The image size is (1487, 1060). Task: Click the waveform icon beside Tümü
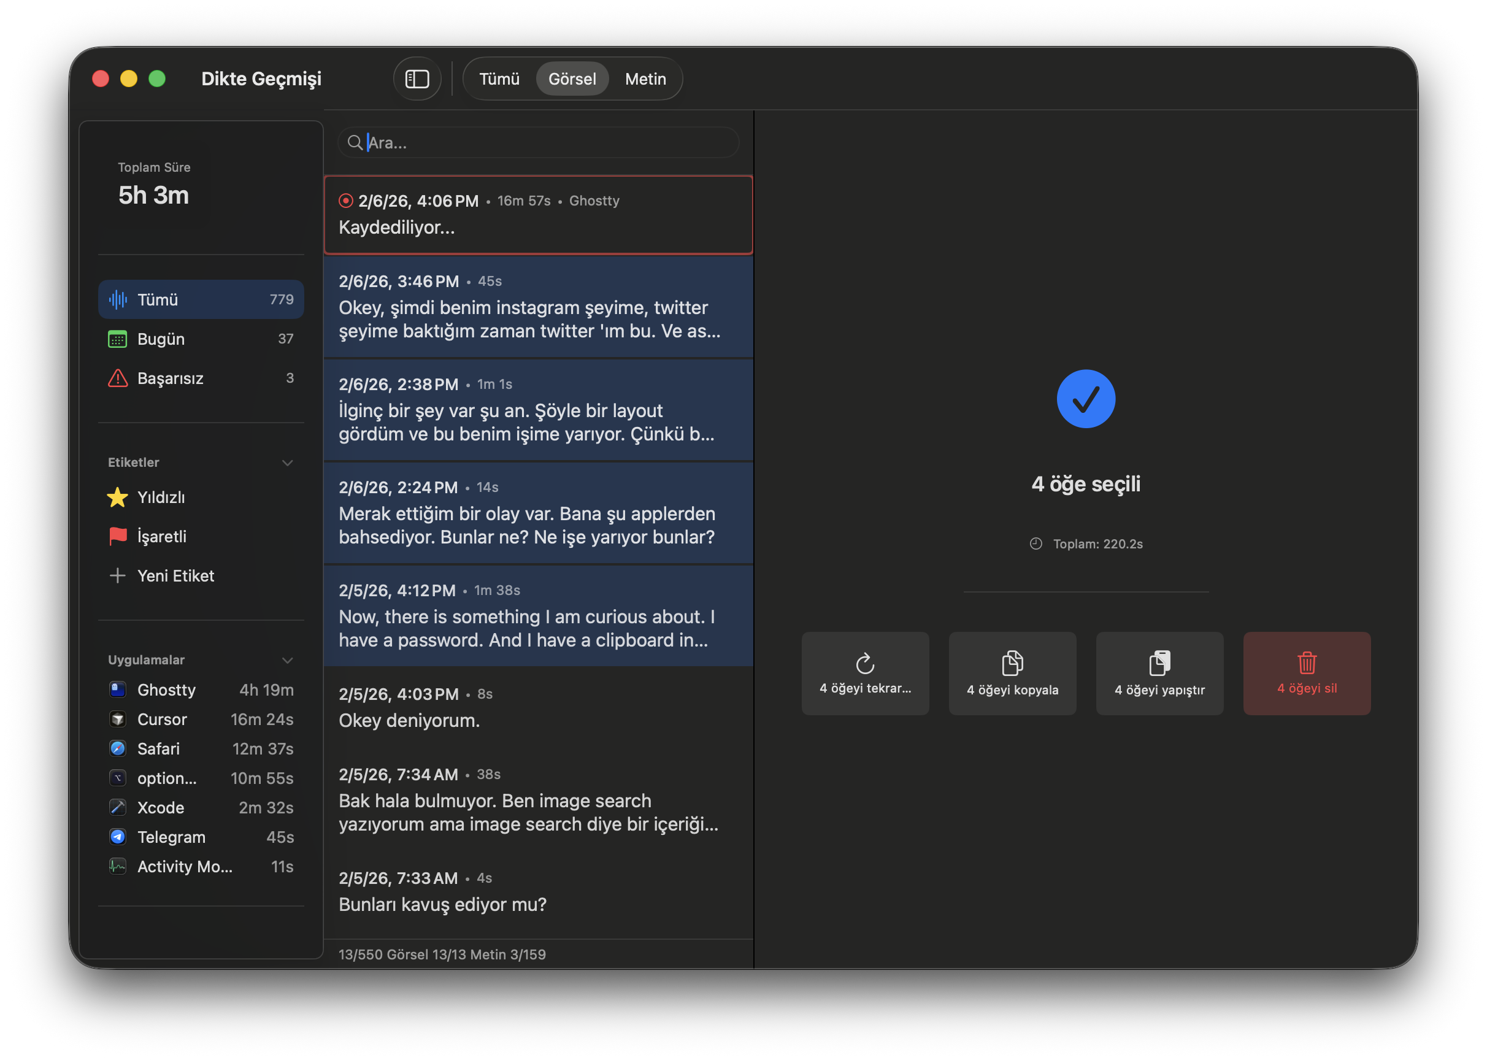pyautogui.click(x=118, y=299)
